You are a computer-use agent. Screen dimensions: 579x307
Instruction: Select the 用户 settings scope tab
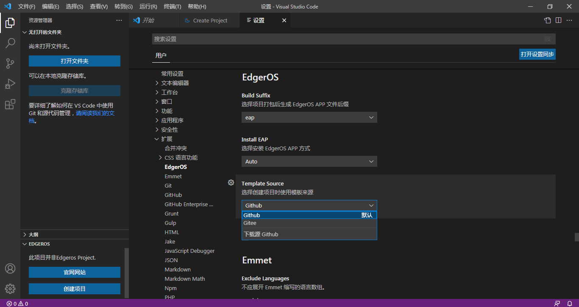tap(161, 55)
